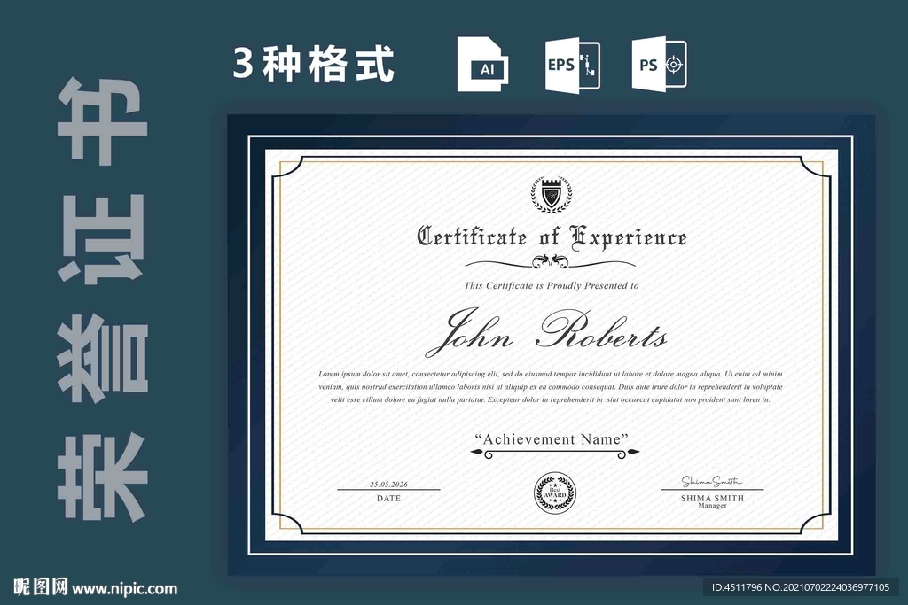Click the vertical '荣誉证书' title text

point(103,299)
